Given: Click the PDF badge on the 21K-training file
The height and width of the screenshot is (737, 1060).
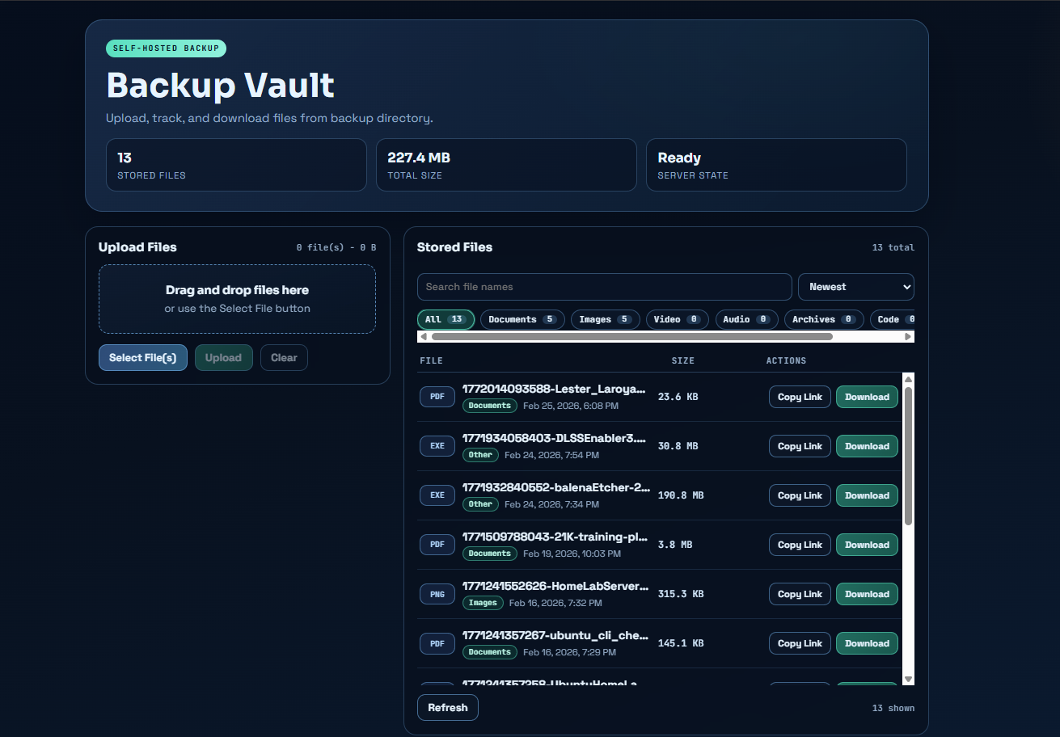Looking at the screenshot, I should point(437,544).
